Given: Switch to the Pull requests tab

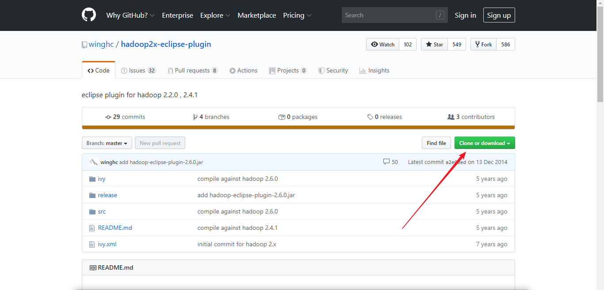Looking at the screenshot, I should 193,70.
